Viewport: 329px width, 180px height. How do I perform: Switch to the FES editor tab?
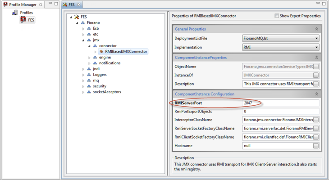click(x=72, y=4)
